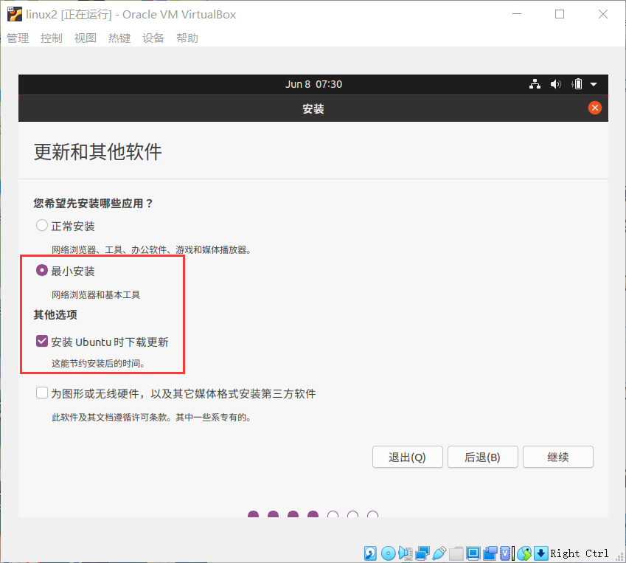Click the optical disk status icon
This screenshot has width=626, height=563.
(x=388, y=553)
